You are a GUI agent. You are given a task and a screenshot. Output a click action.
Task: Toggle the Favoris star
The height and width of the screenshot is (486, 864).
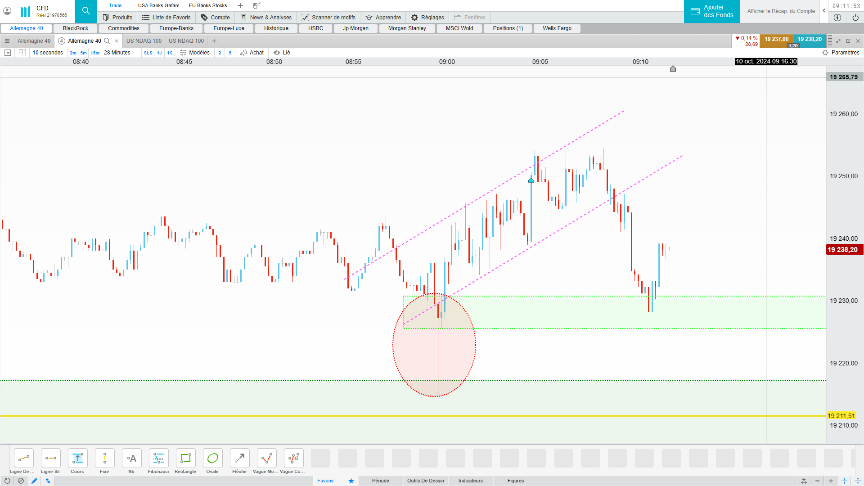[351, 481]
